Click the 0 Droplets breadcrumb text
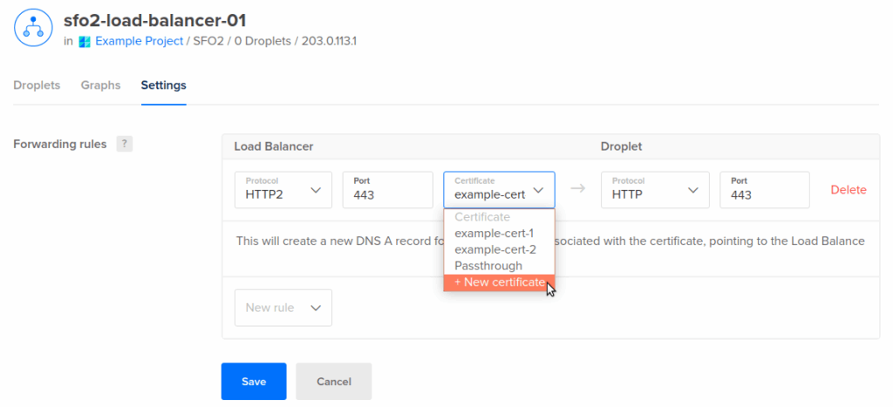 [262, 41]
